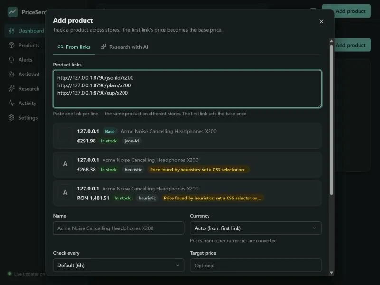Close the Add product dialog

coord(321,21)
